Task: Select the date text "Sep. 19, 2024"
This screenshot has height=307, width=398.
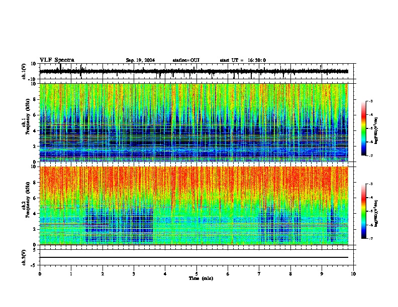Action: pos(140,60)
